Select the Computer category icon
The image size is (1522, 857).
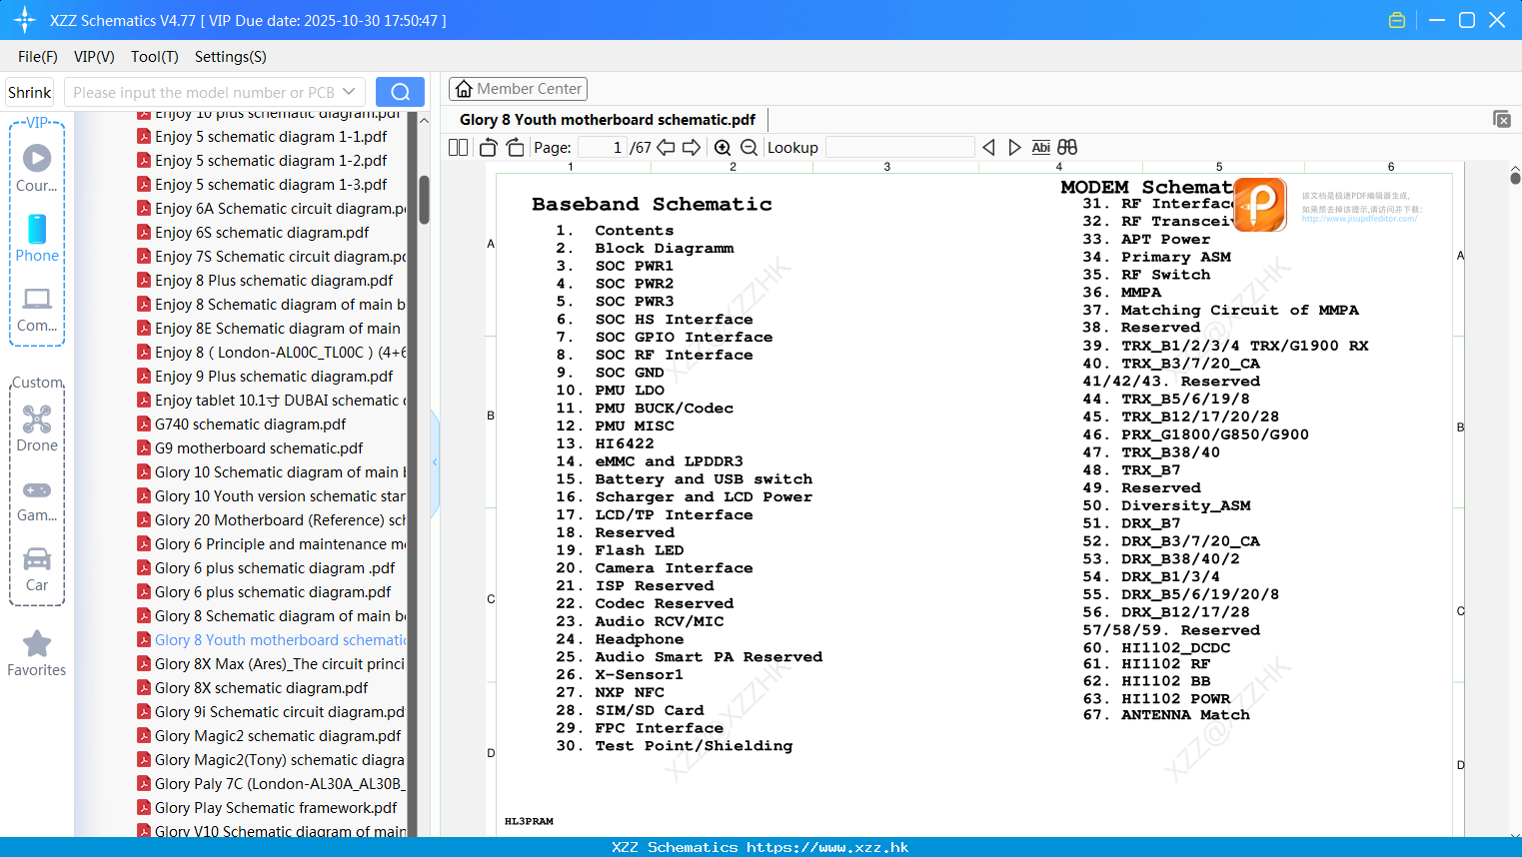tap(37, 309)
